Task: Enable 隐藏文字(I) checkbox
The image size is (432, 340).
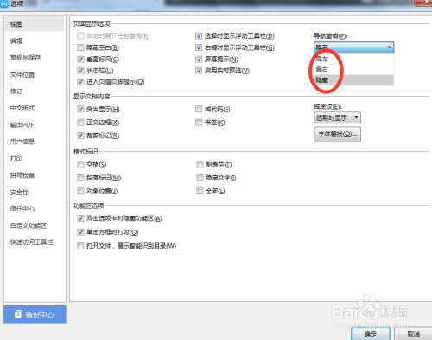Action: [x=200, y=178]
